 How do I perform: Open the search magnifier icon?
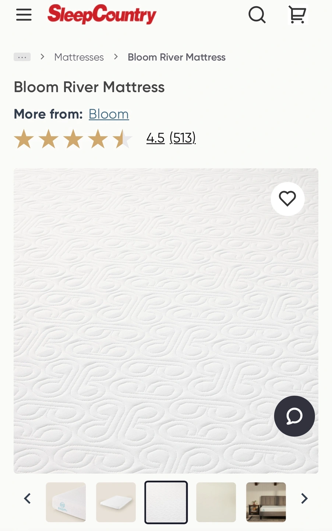tap(257, 15)
